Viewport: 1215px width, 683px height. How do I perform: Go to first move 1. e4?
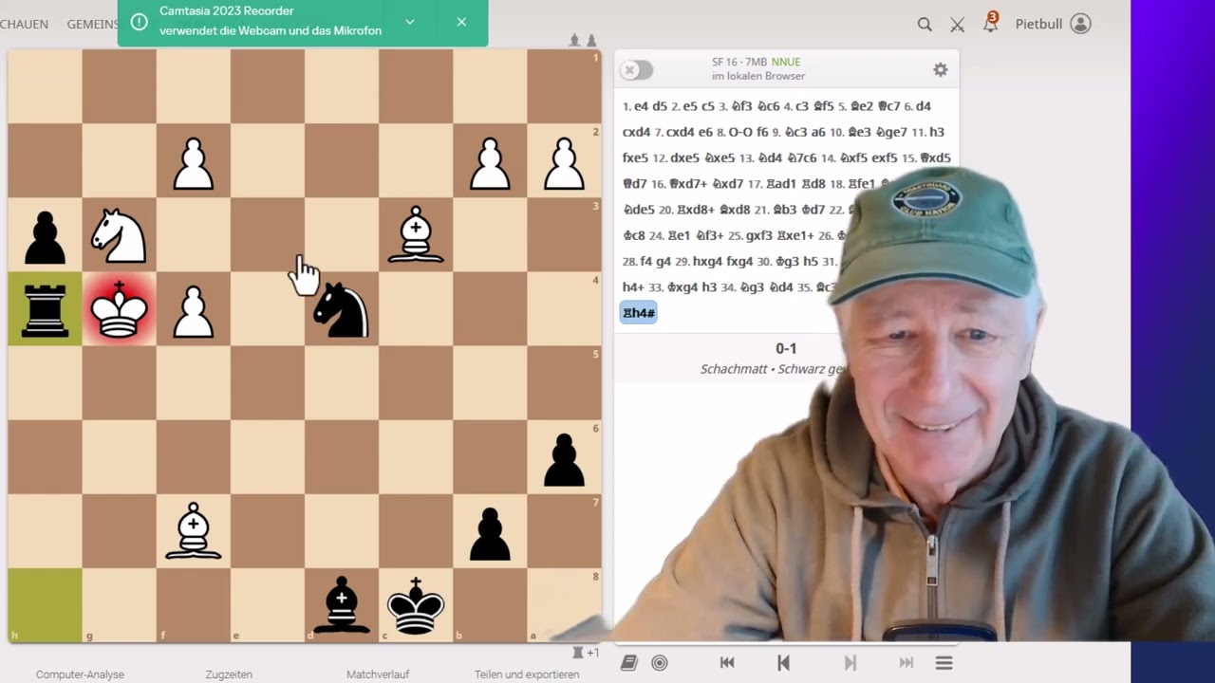coord(641,106)
